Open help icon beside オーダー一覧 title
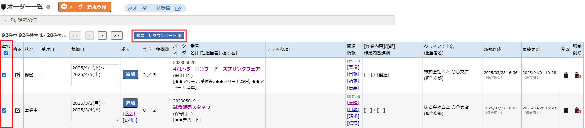 [x=48, y=7]
